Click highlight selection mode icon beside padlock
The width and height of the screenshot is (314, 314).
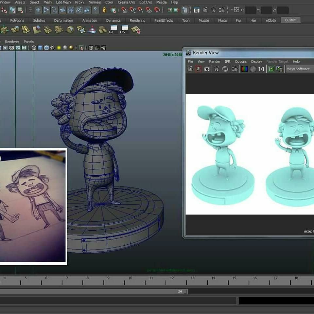[x=113, y=10]
